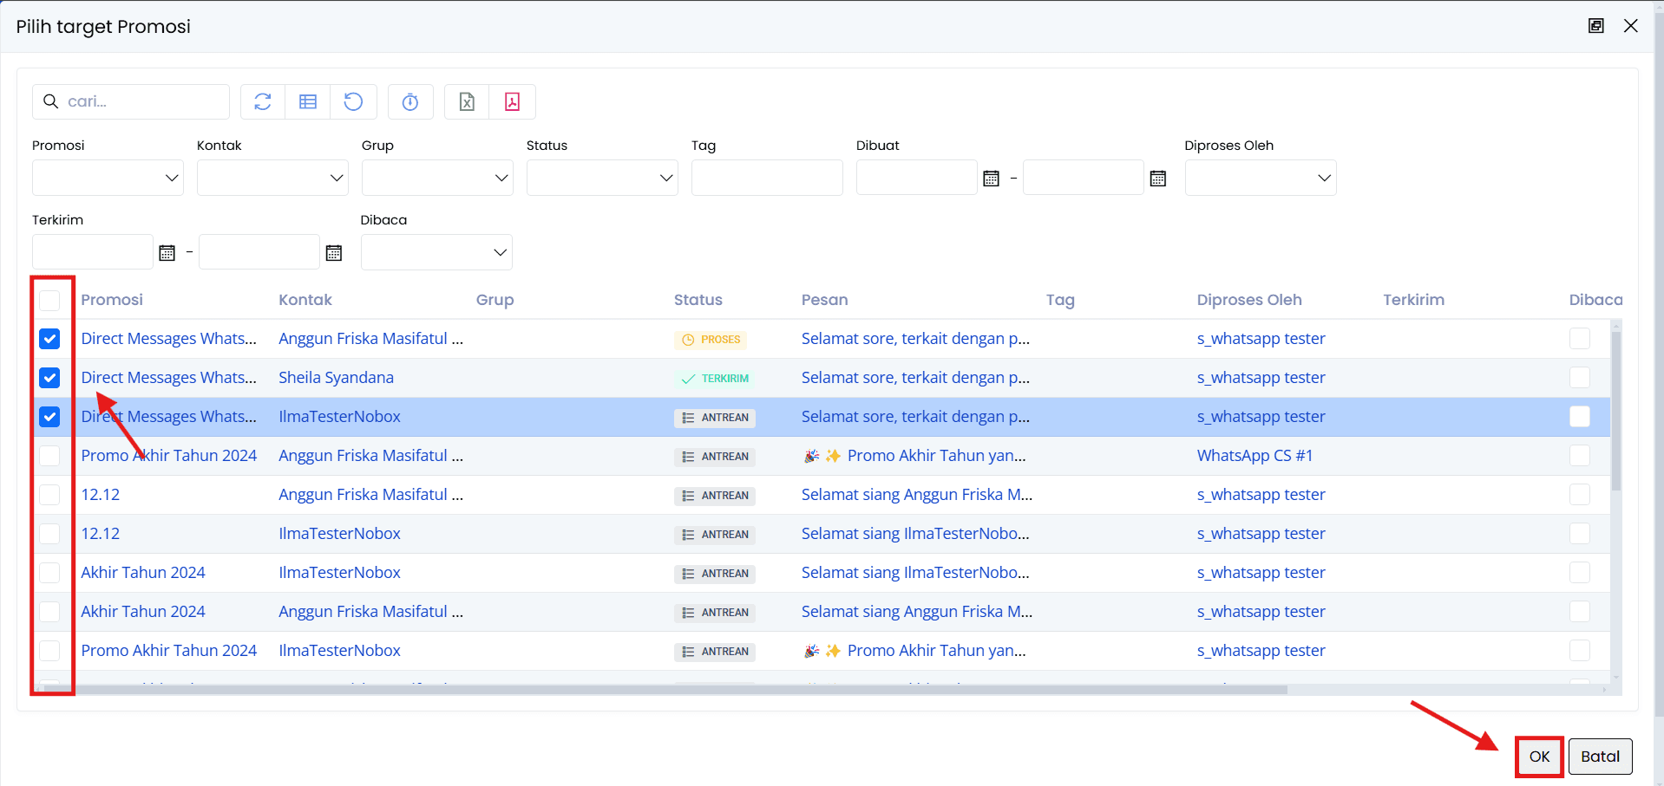Export the list to Excel
The width and height of the screenshot is (1664, 786).
coord(467,101)
